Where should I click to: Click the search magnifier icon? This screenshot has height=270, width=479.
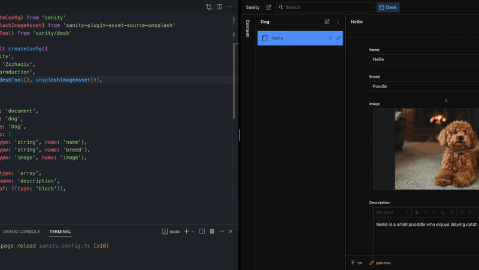281,7
